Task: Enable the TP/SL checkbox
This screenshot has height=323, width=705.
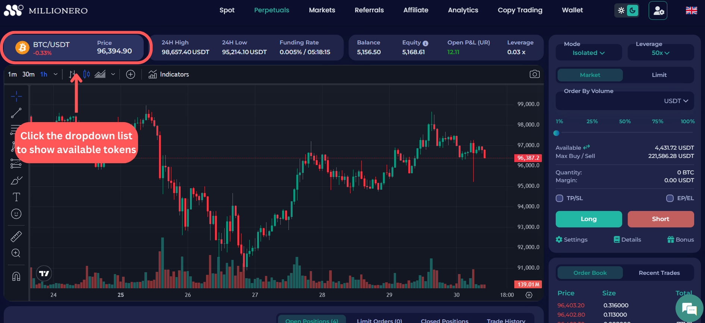Action: click(x=559, y=198)
